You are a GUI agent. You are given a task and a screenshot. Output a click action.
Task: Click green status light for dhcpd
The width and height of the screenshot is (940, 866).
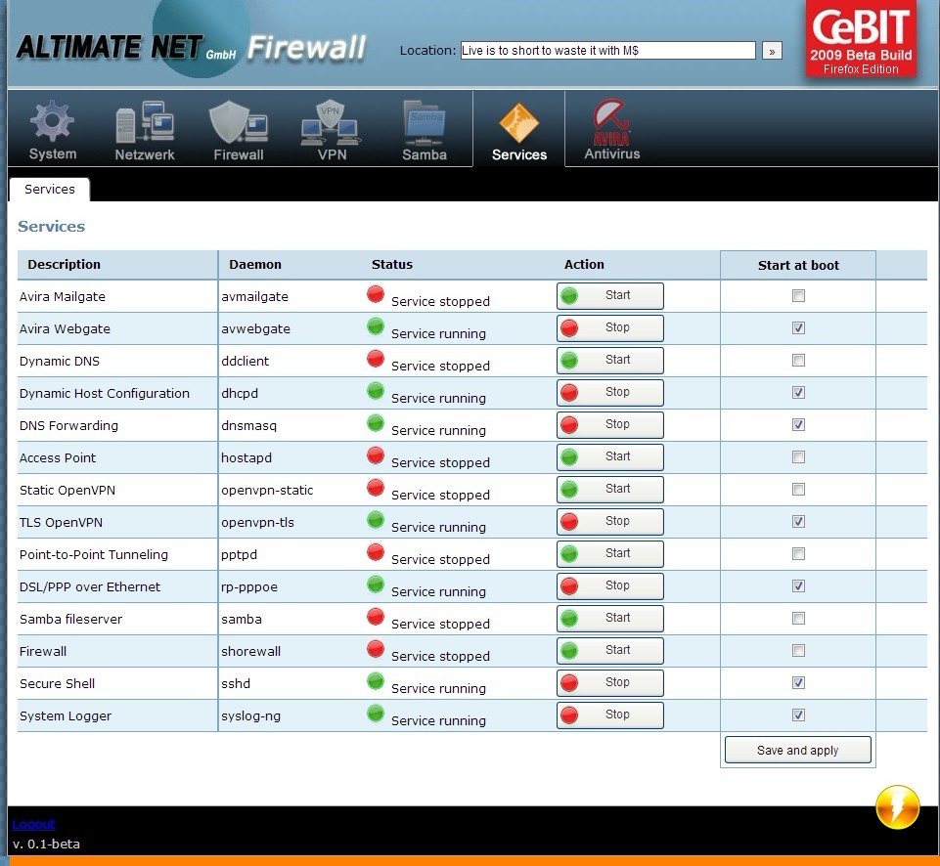tap(376, 391)
